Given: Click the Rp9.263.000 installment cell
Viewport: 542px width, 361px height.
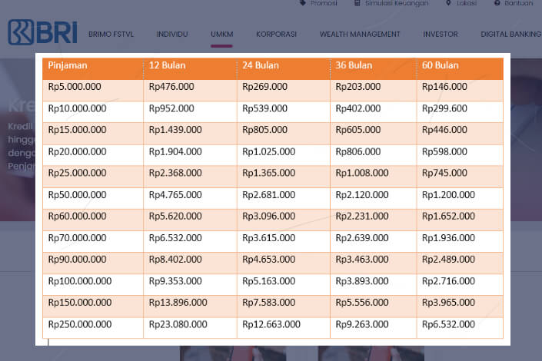Looking at the screenshot, I should pos(374,328).
